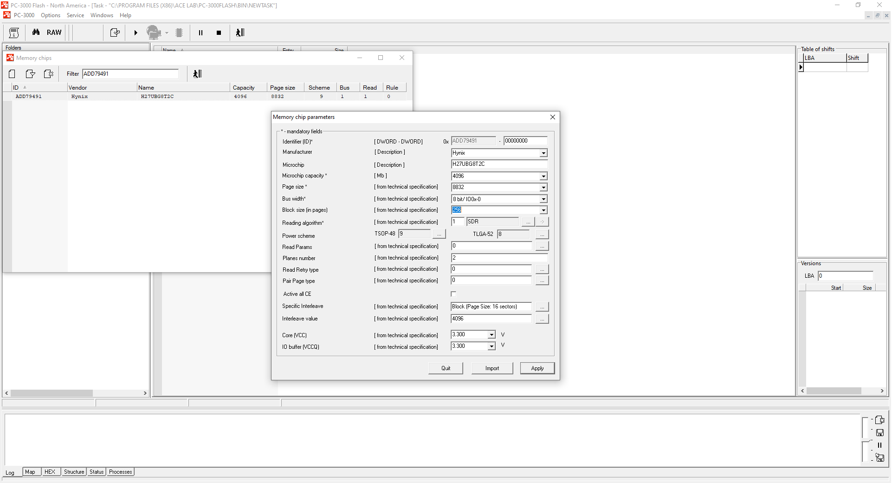Expand the Page size dropdown
The height and width of the screenshot is (483, 892).
(x=543, y=188)
